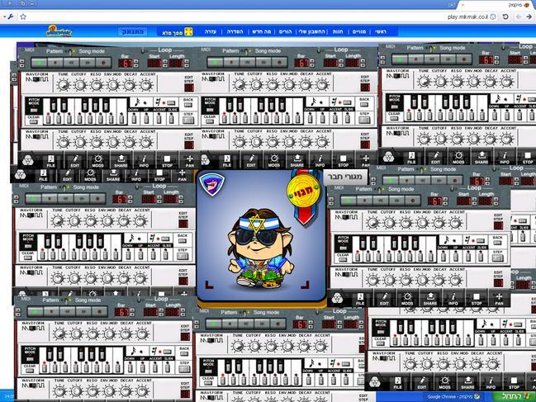Click SHARE in the bottom-right synth panel toolbar
Screen dimensions: 536x402
pos(467,383)
